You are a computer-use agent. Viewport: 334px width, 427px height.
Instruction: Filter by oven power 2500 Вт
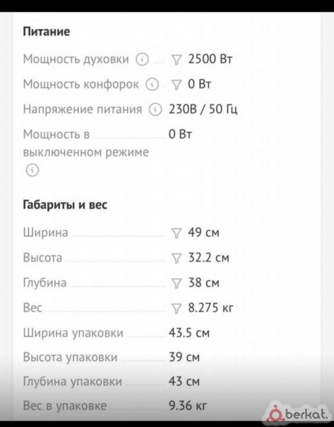176,59
